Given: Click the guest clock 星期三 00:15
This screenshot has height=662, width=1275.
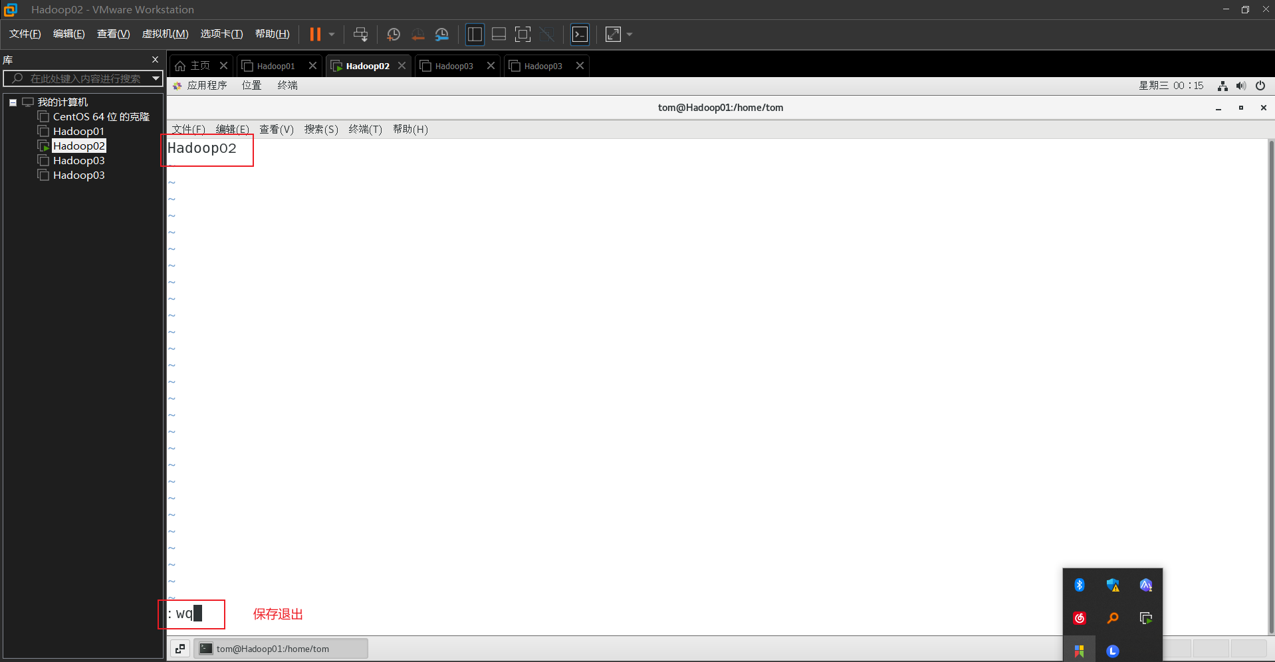Looking at the screenshot, I should [x=1171, y=86].
